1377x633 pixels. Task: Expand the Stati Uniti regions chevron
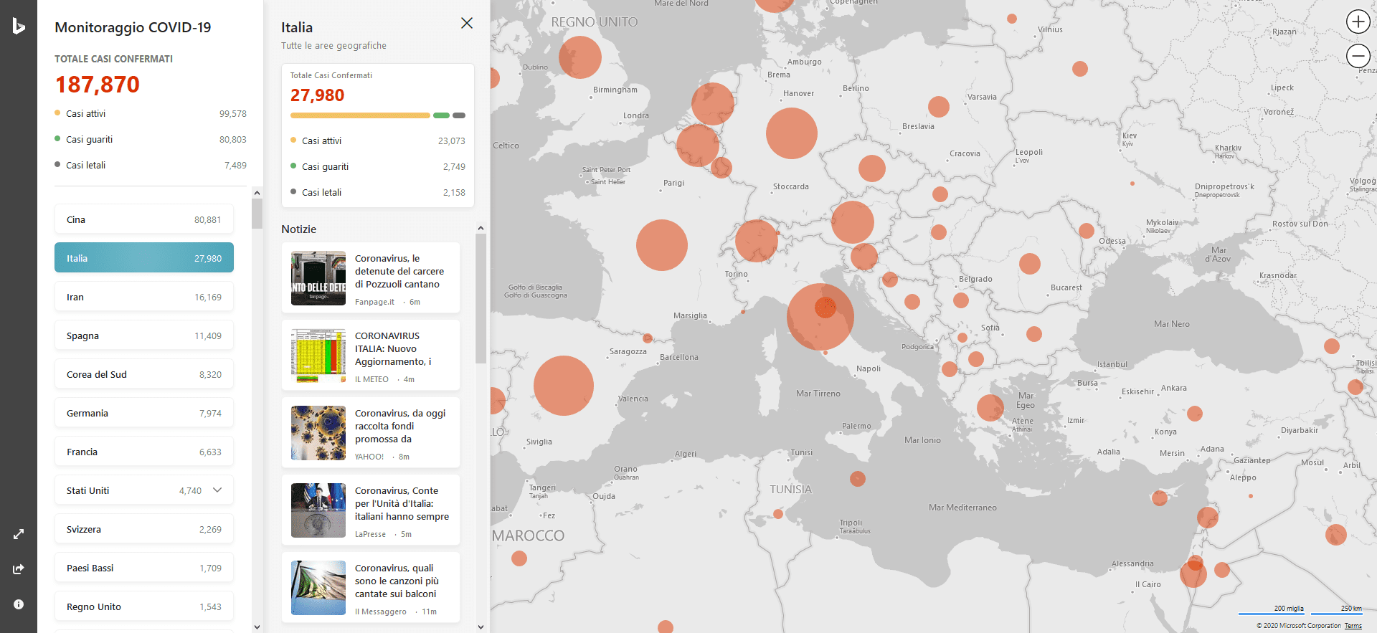click(x=217, y=490)
